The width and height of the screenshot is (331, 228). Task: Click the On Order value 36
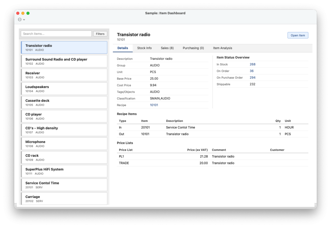click(251, 71)
